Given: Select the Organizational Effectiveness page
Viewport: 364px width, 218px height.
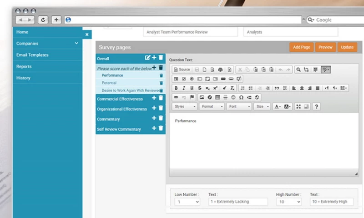Looking at the screenshot, I should pos(122,109).
